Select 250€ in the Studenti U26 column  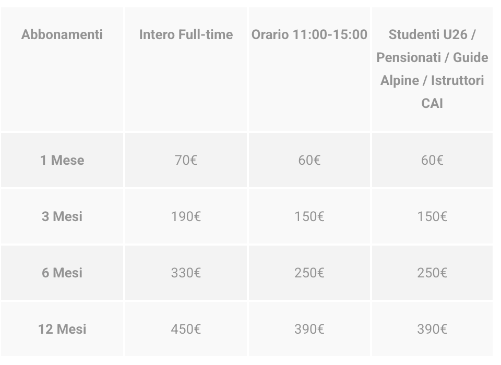(x=432, y=273)
